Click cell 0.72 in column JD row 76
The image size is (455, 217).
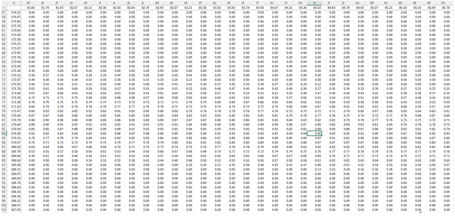tap(28, 98)
